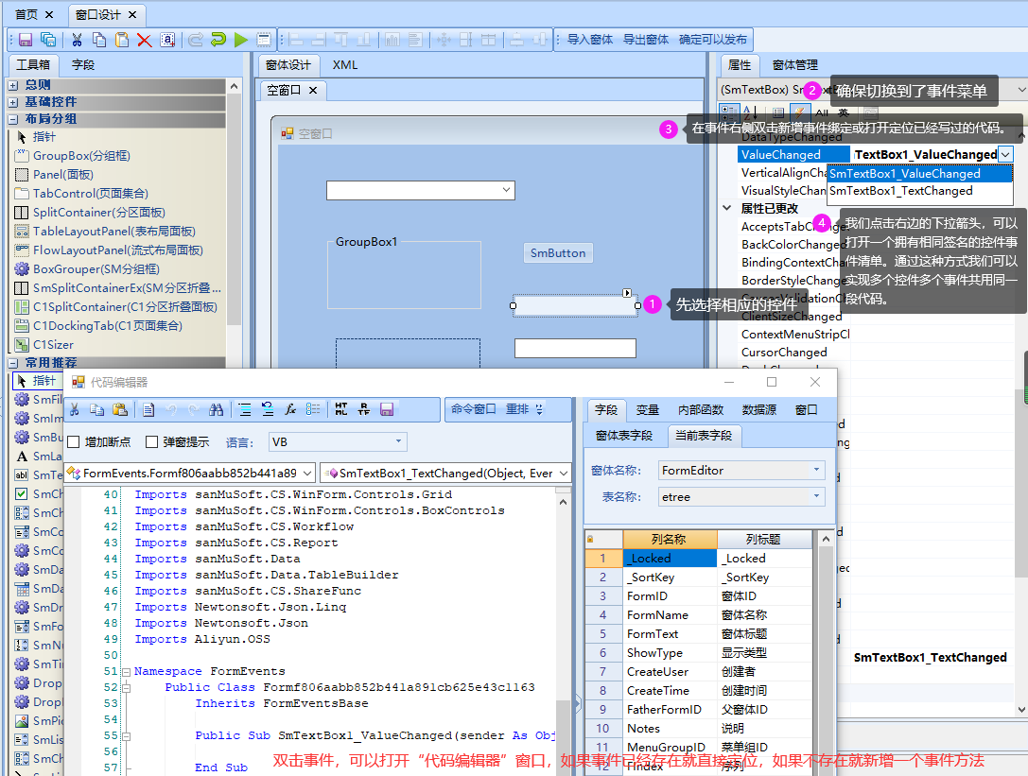1028x776 pixels.
Task: Switch to the 窗体表字段 sub-tab
Action: point(624,436)
